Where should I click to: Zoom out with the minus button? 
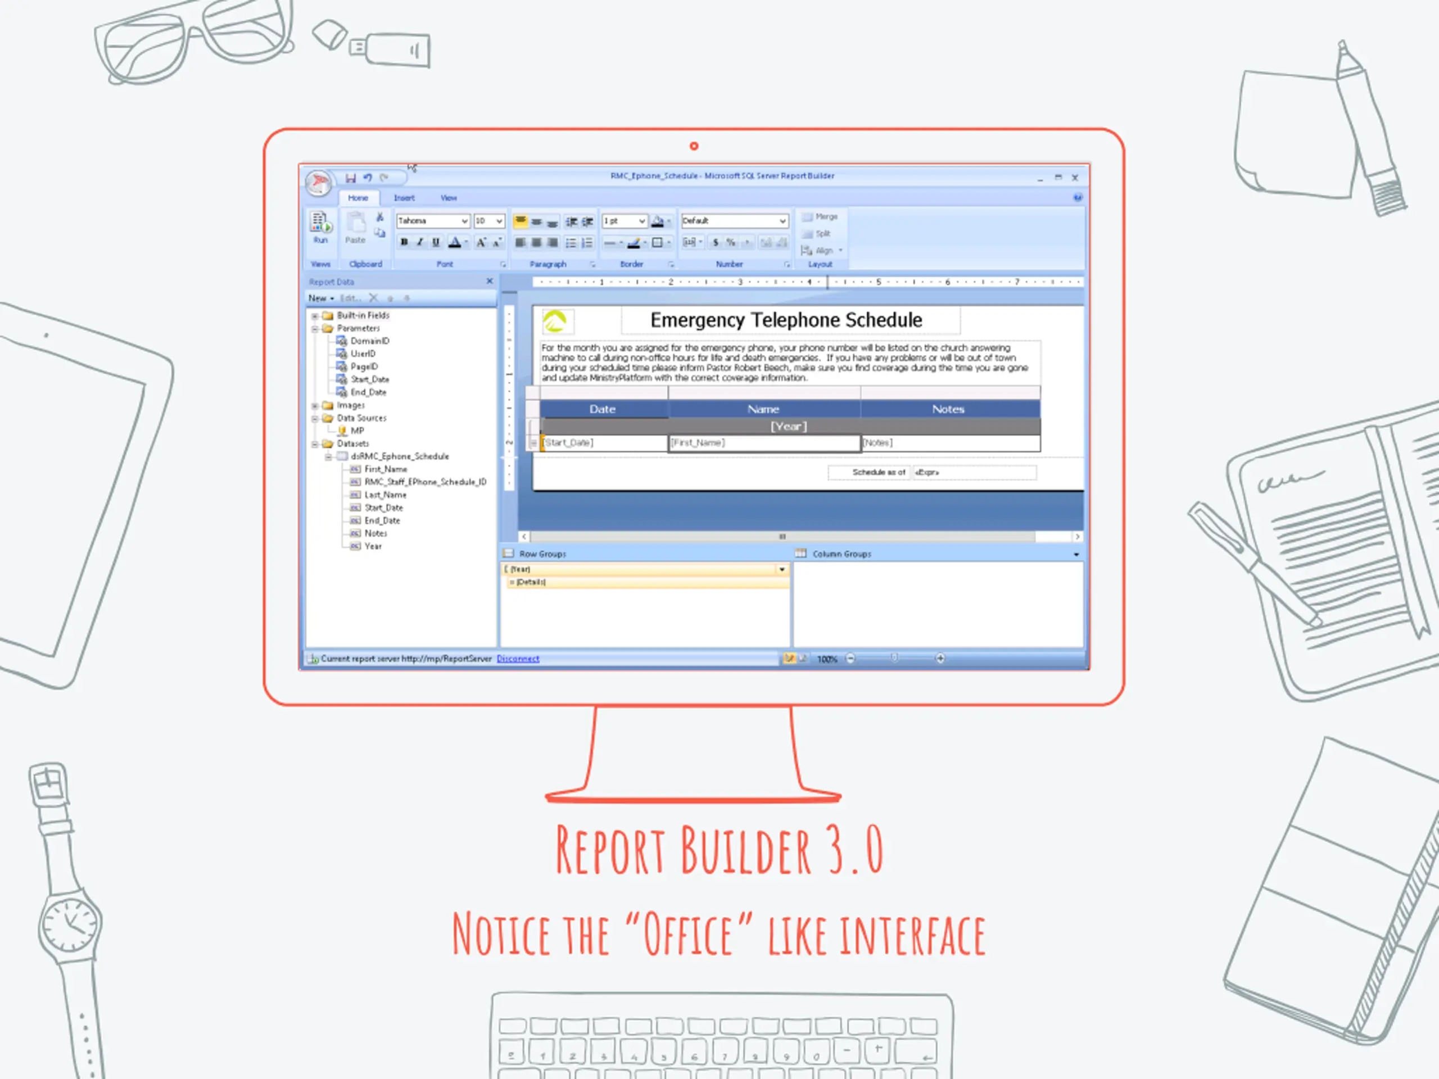click(850, 659)
